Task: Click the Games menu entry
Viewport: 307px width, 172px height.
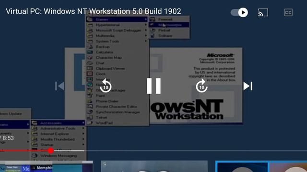Action: point(117,19)
